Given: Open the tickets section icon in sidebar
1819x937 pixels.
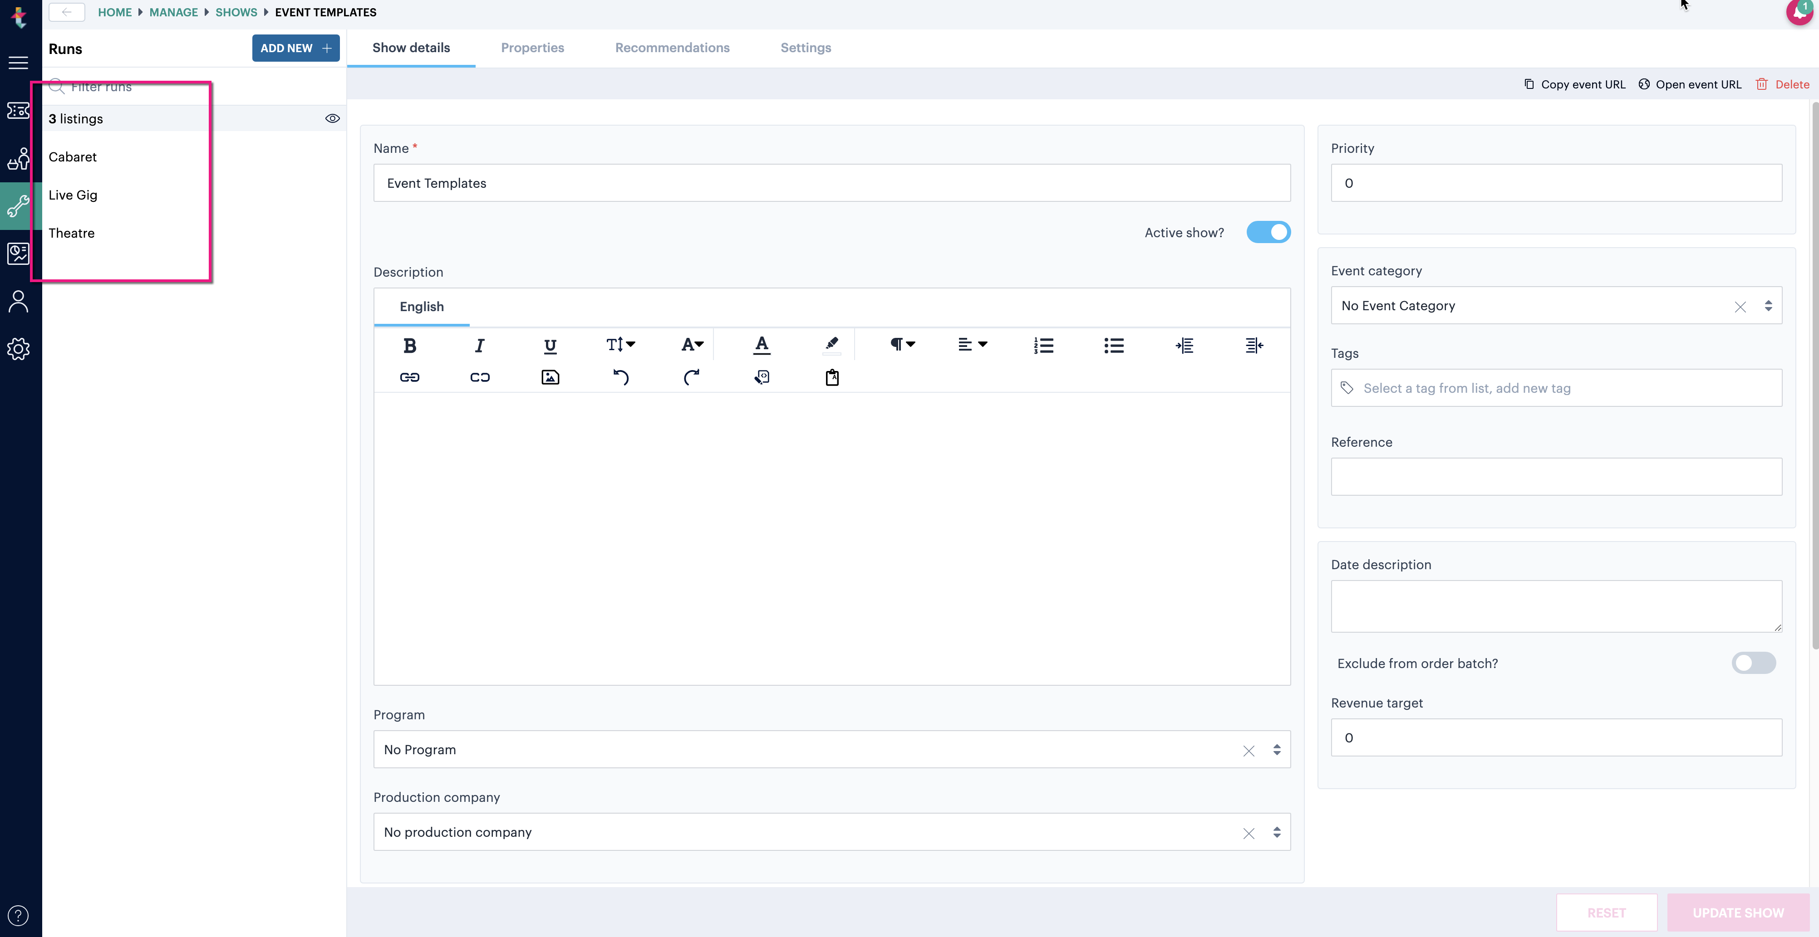Looking at the screenshot, I should pyautogui.click(x=18, y=111).
